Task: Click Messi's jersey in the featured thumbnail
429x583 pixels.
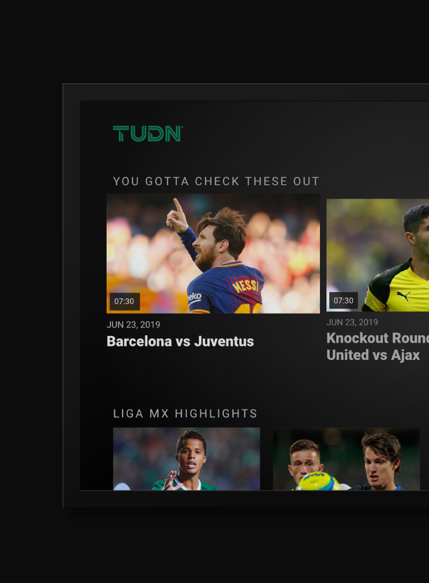Action: [225, 290]
